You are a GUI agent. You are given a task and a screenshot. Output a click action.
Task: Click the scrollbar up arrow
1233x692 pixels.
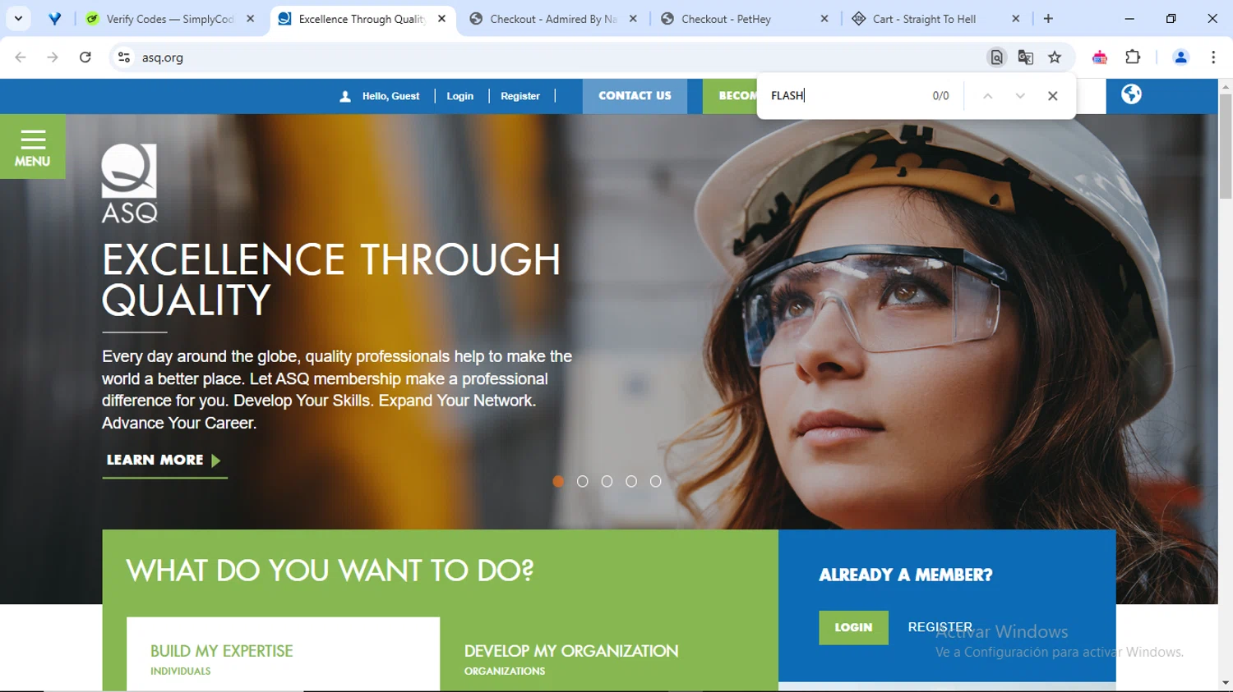pos(1226,86)
